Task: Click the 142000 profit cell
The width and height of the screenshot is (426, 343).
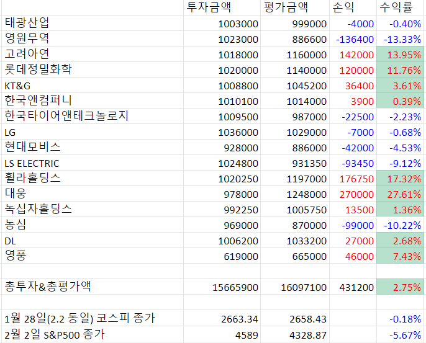Action: coord(353,54)
